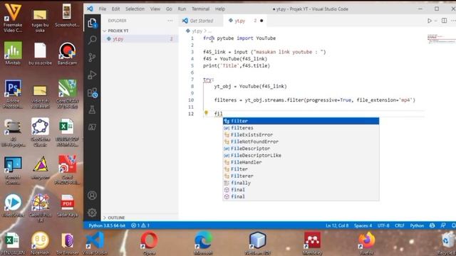Screen dimensions: 456x256
Task: Click the lightbulb code action icon
Action: click(x=206, y=113)
